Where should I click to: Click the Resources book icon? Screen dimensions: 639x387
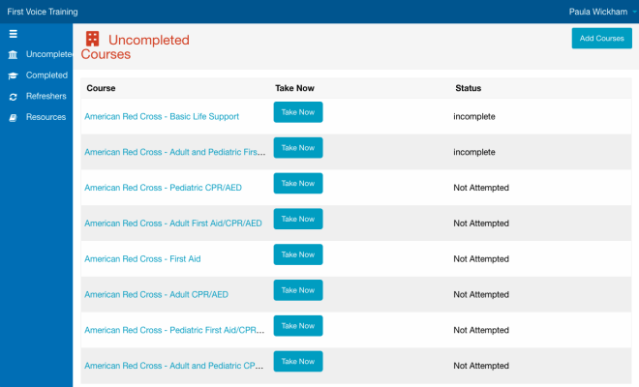point(13,118)
